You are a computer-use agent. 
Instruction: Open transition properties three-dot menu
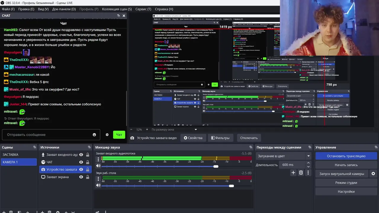click(308, 173)
